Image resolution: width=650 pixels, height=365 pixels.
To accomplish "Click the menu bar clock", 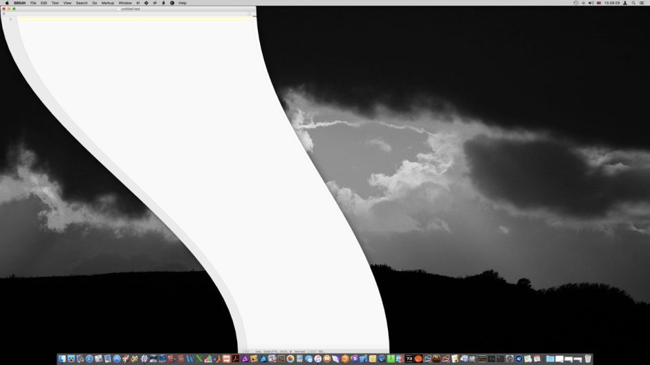I will [612, 3].
